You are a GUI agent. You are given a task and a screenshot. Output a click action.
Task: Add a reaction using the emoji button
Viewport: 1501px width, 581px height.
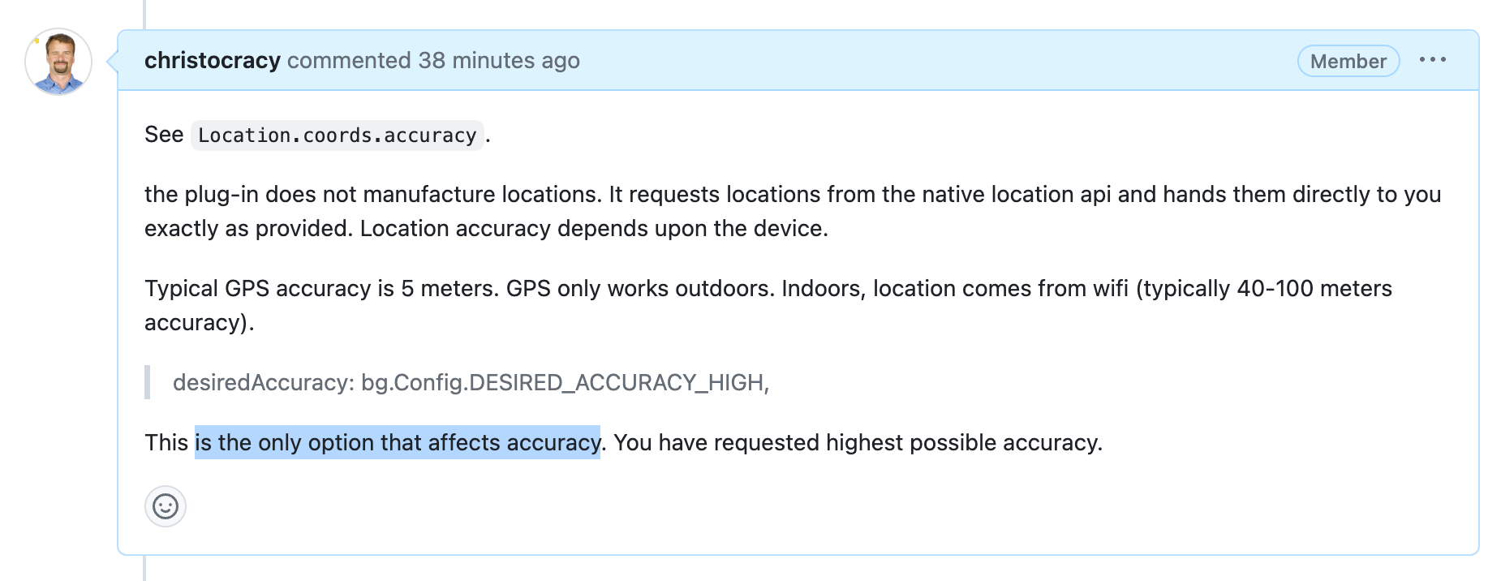click(165, 506)
